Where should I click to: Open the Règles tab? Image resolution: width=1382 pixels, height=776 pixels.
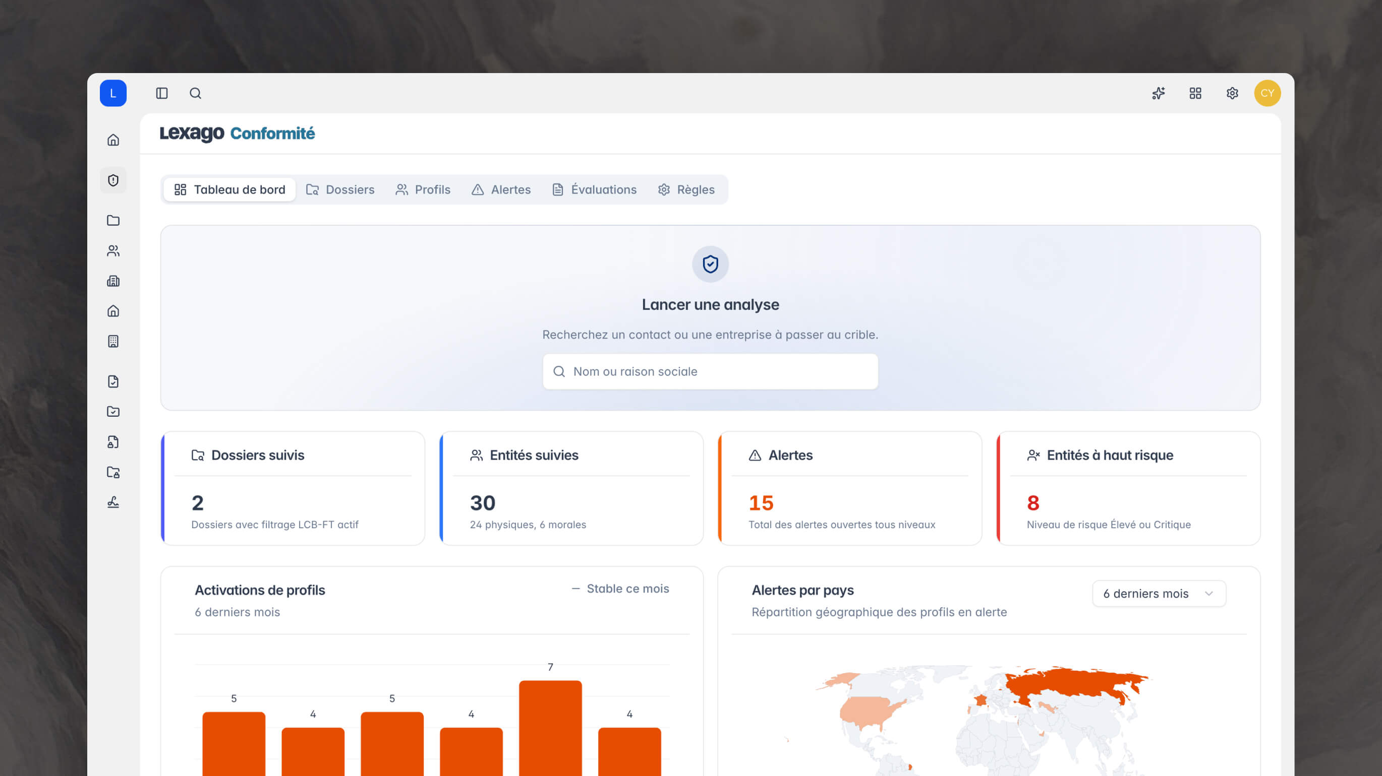pyautogui.click(x=686, y=189)
